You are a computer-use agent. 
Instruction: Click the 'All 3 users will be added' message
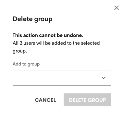[x=56, y=47]
